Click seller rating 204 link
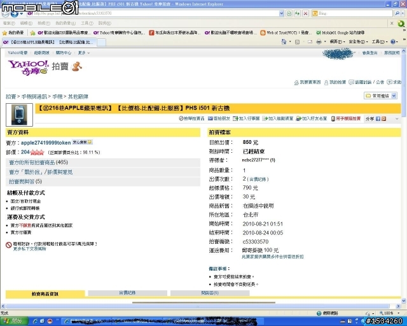This screenshot has width=407, height=326. [x=25, y=152]
